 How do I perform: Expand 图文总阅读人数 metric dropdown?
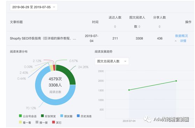point(112,61)
